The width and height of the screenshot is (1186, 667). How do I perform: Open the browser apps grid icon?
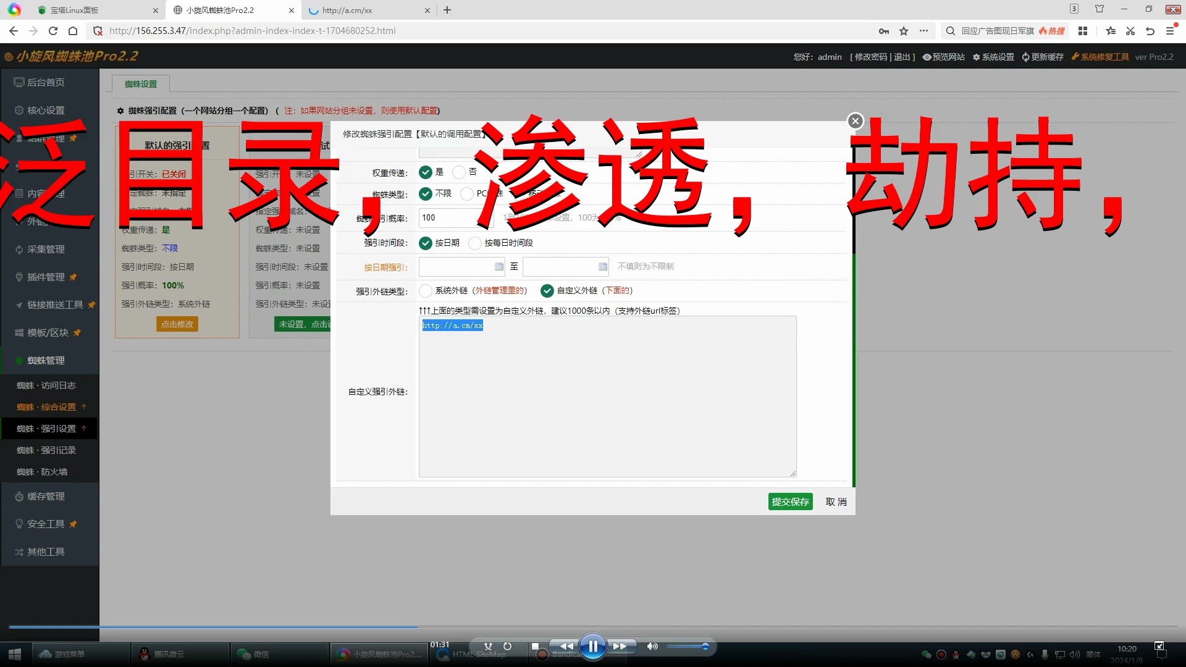1083,31
